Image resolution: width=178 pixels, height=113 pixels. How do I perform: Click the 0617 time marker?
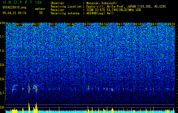tap(121, 24)
